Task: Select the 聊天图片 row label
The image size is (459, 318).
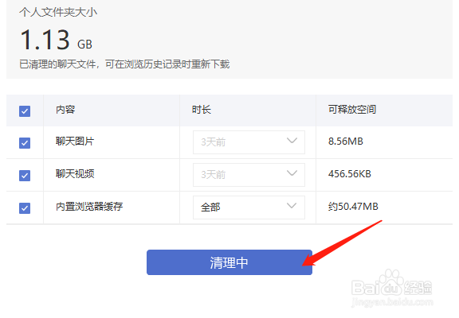Action: pyautogui.click(x=75, y=142)
